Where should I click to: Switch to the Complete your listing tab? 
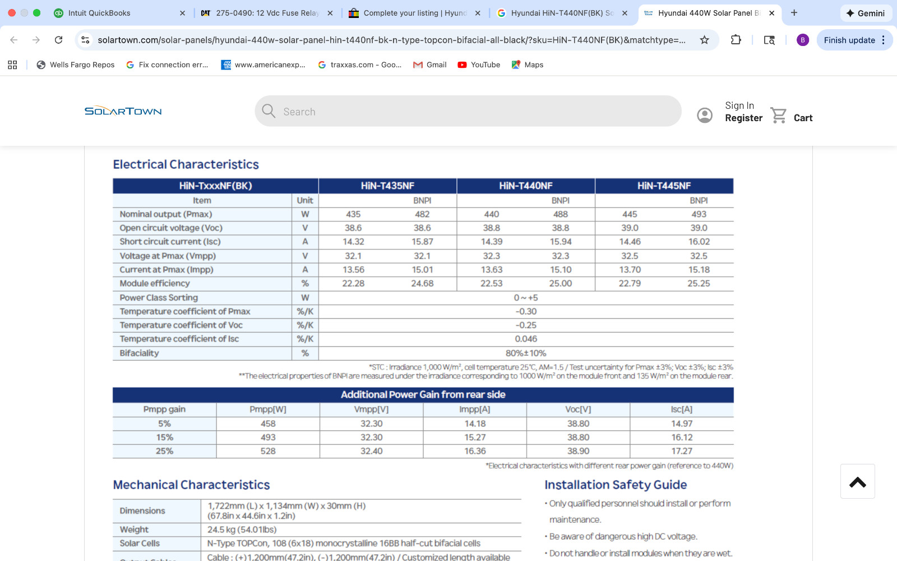point(414,13)
